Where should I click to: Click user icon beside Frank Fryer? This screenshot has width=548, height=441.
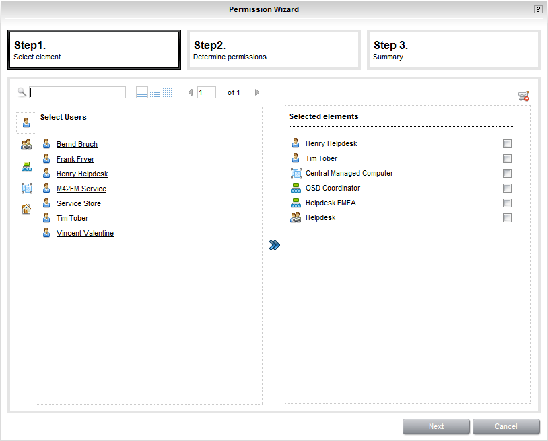(x=46, y=159)
